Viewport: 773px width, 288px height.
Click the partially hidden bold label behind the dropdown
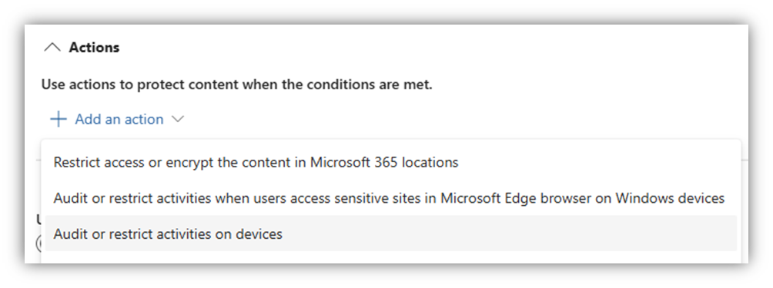click(x=38, y=220)
